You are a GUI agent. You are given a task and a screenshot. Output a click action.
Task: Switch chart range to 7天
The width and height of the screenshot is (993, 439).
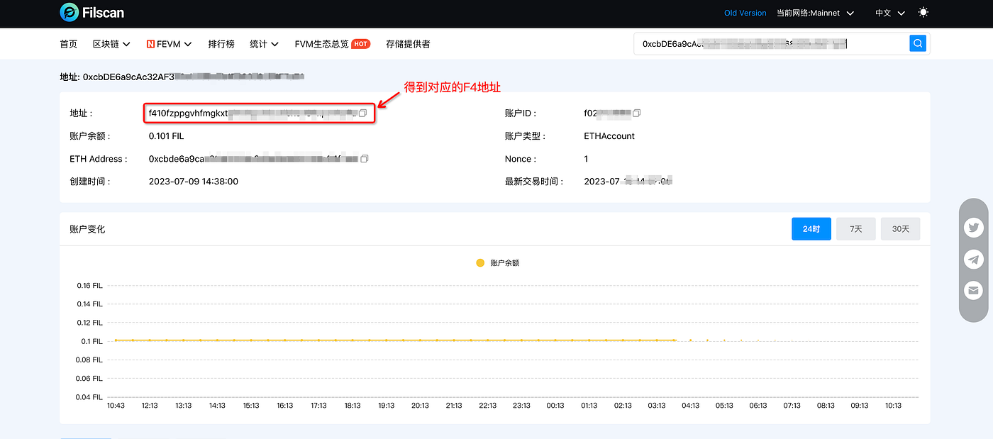pyautogui.click(x=855, y=229)
